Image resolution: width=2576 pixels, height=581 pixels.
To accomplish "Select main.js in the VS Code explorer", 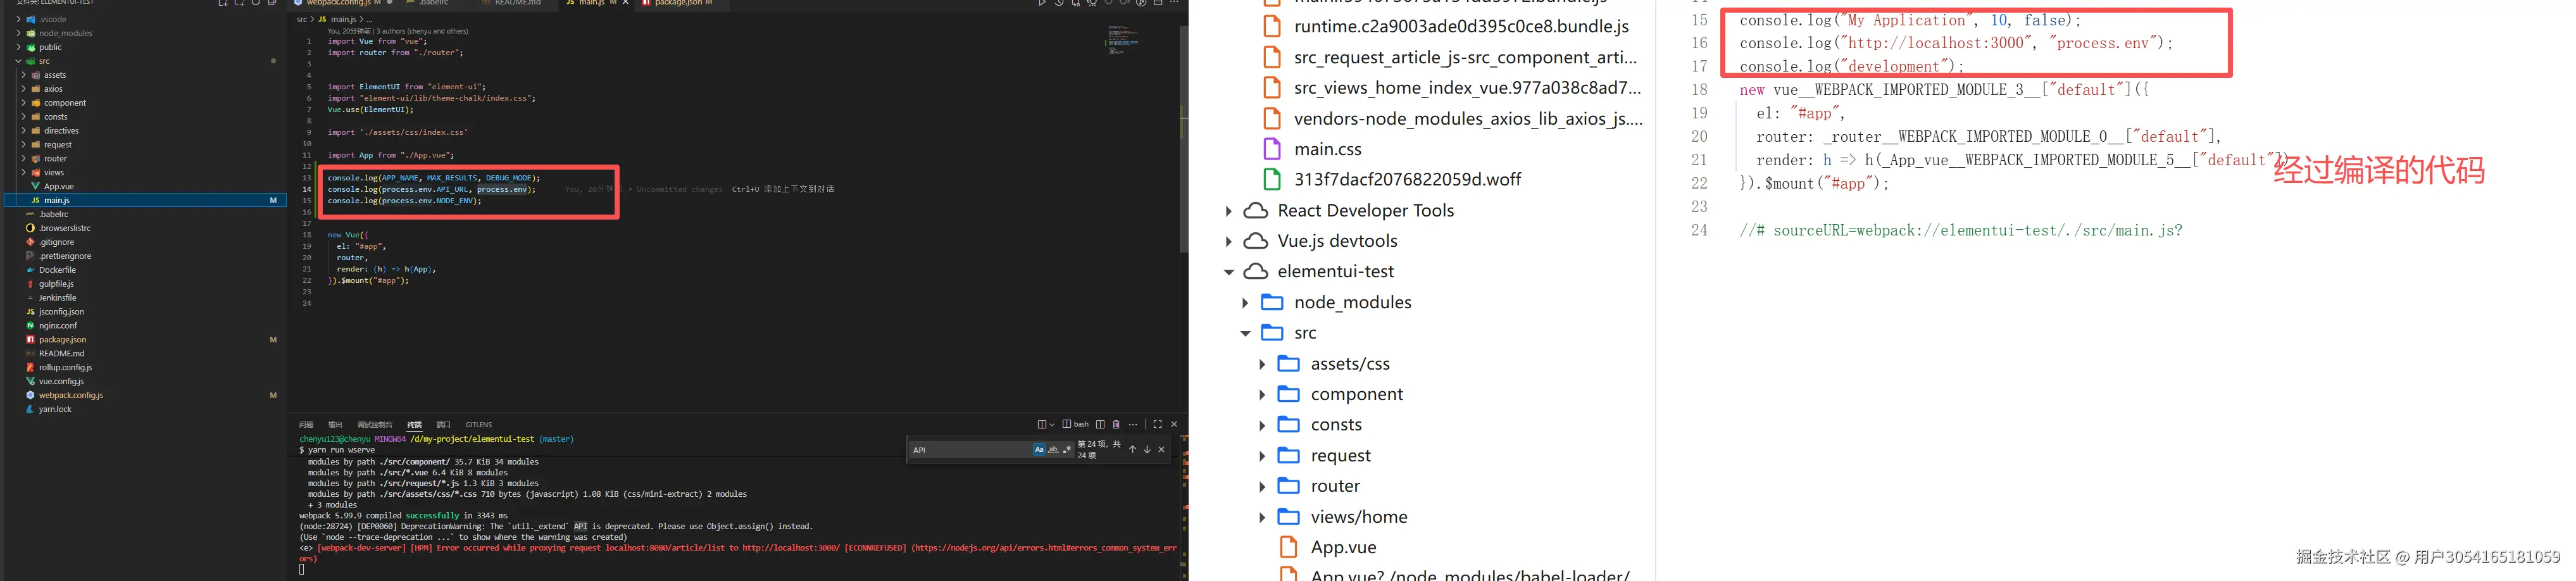I will pyautogui.click(x=145, y=200).
